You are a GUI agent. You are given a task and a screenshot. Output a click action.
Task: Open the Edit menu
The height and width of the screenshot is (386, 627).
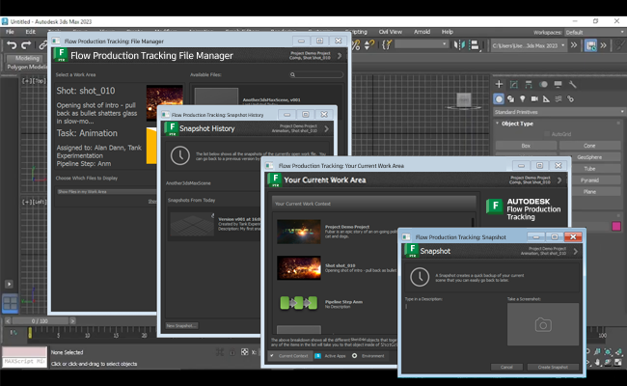pyautogui.click(x=31, y=32)
